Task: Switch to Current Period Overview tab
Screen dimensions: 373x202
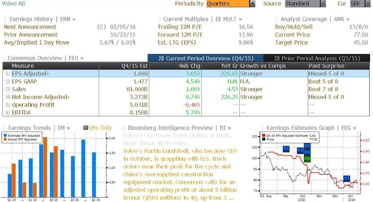Action: coord(205,58)
